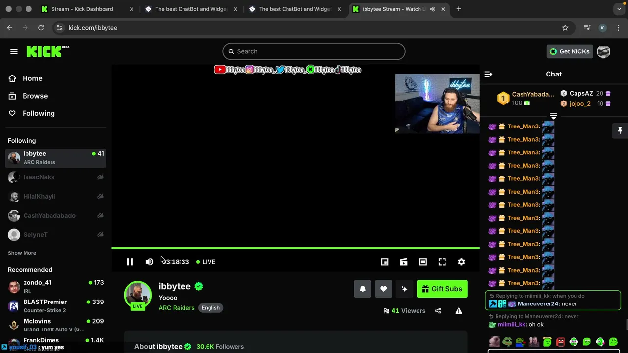Share the stream
This screenshot has width=628, height=353.
click(438, 311)
